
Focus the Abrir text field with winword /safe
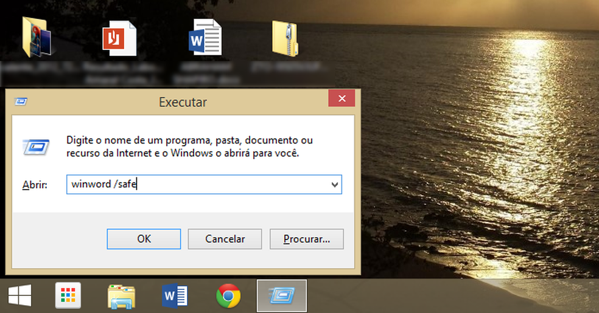pos(204,185)
